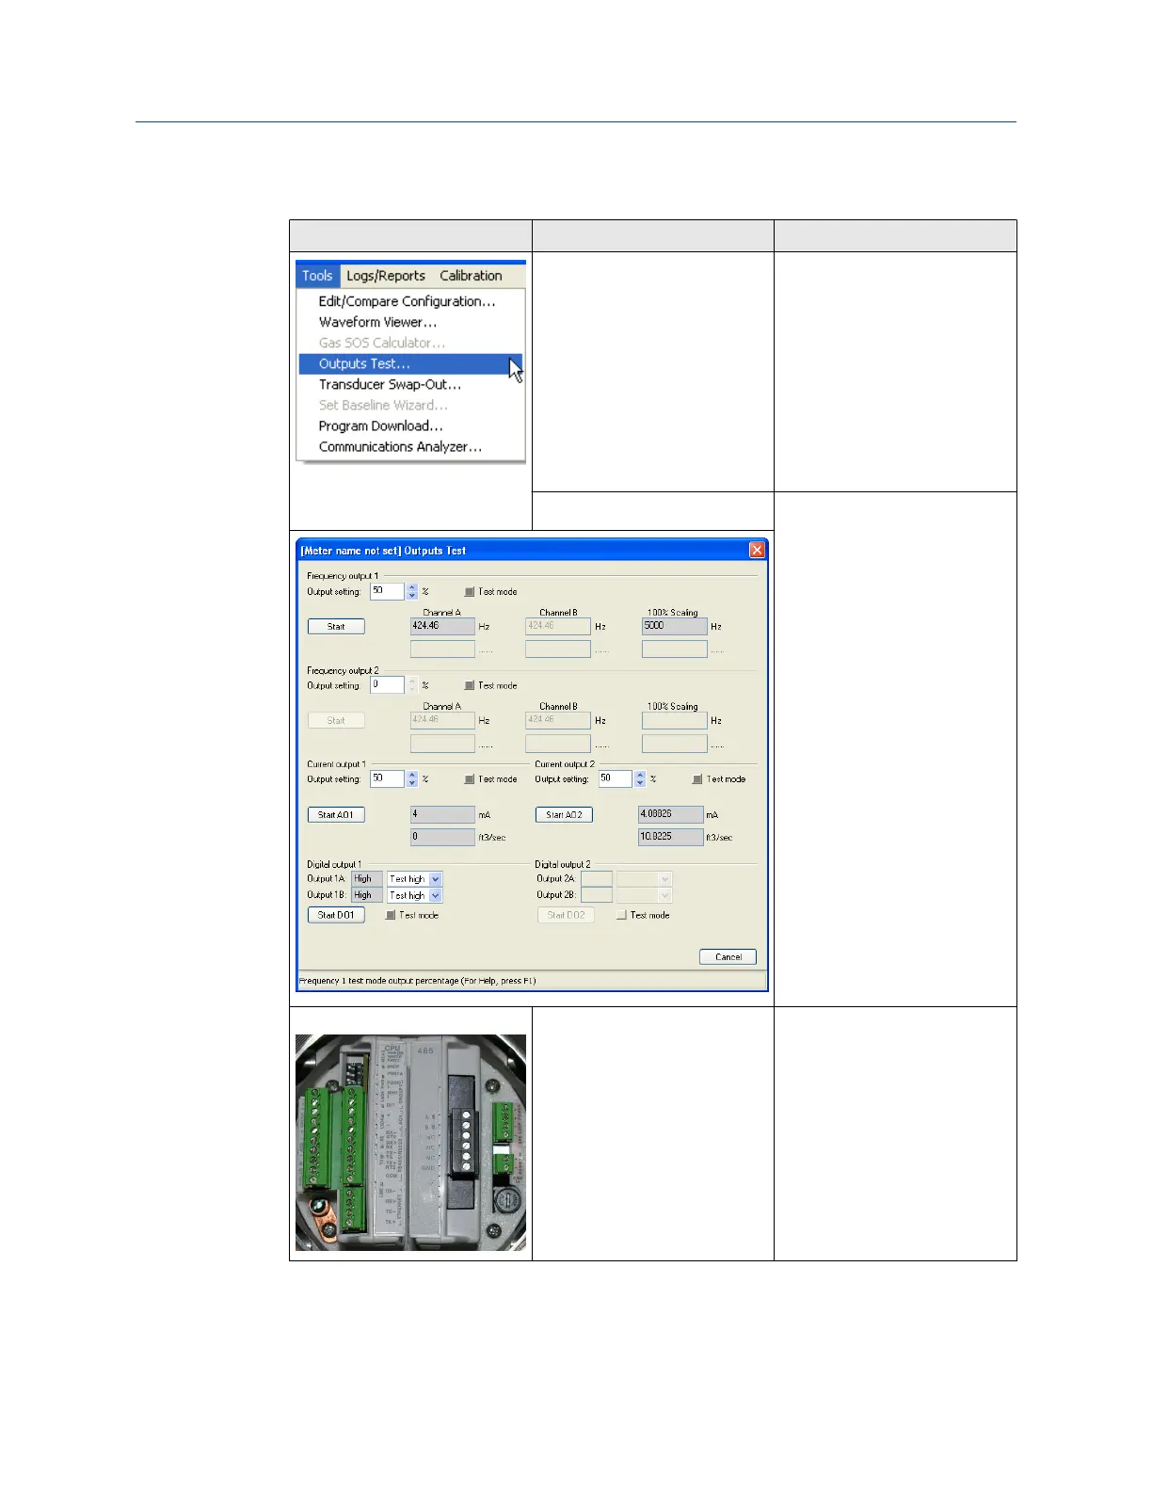Click Frequency output 1 Output setting field

click(x=388, y=591)
